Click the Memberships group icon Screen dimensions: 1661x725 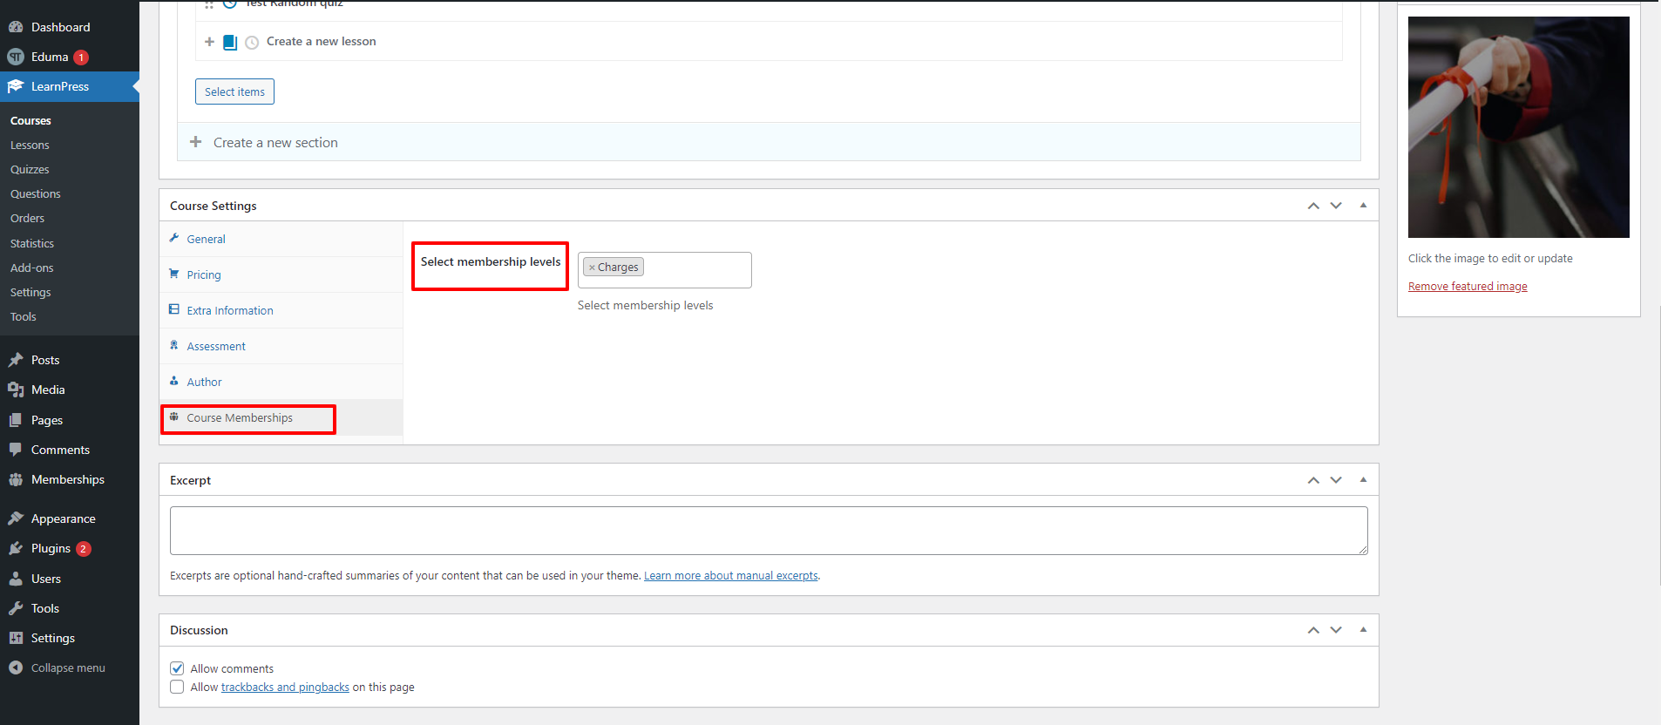pyautogui.click(x=16, y=479)
